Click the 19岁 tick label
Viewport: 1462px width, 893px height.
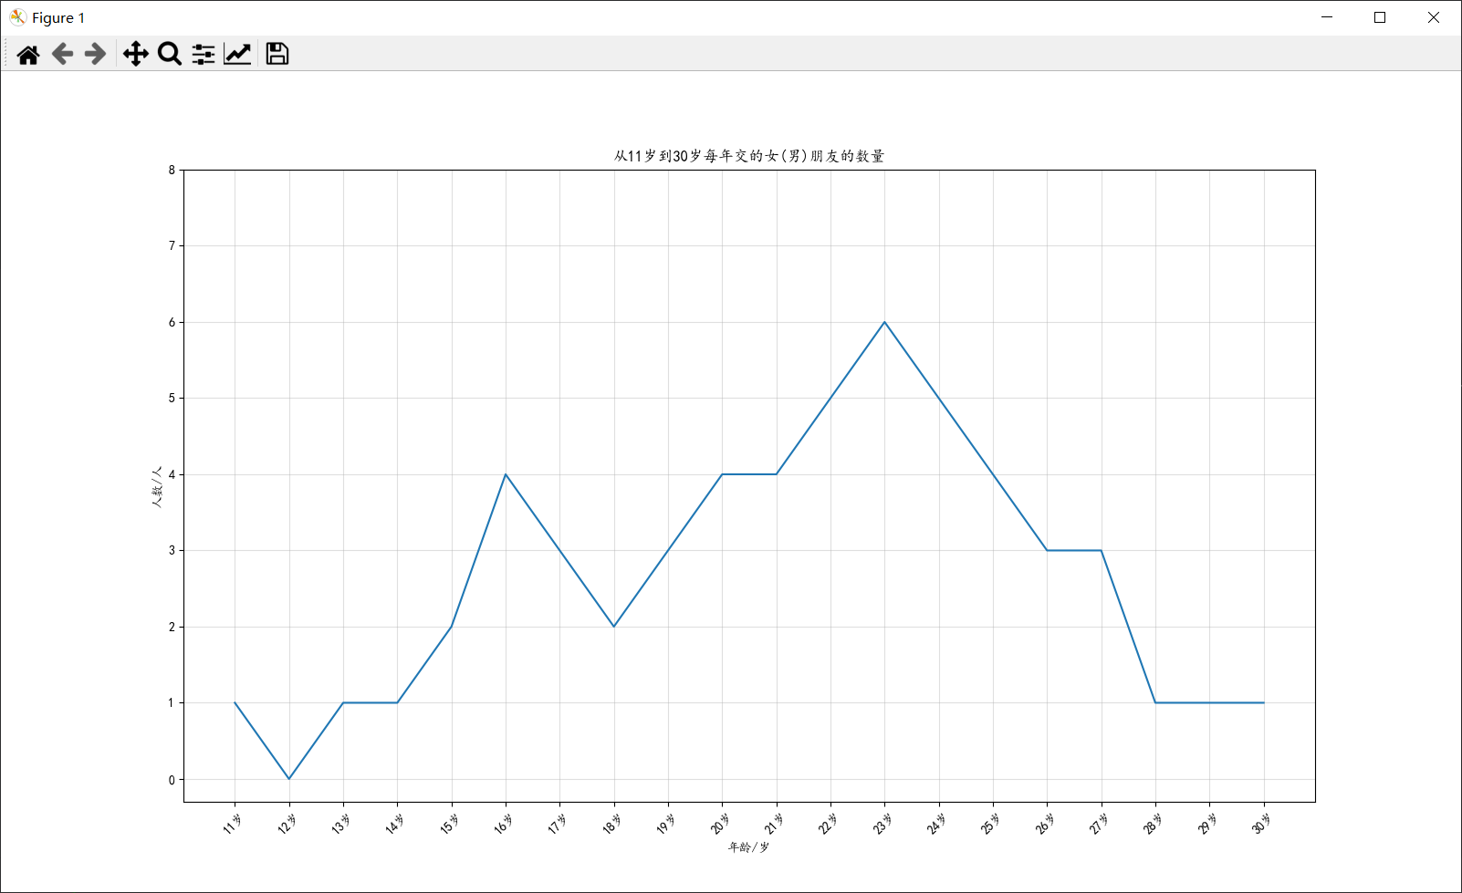point(666,824)
